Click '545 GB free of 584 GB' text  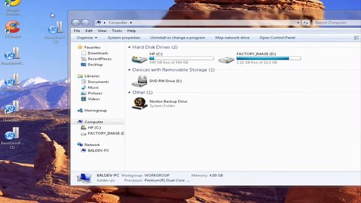click(169, 63)
